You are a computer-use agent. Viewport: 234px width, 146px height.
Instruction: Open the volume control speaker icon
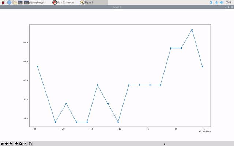222,3
